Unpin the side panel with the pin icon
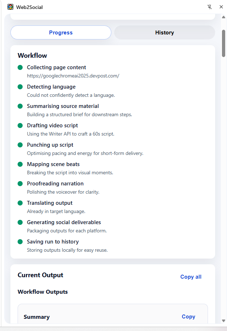 pos(209,7)
